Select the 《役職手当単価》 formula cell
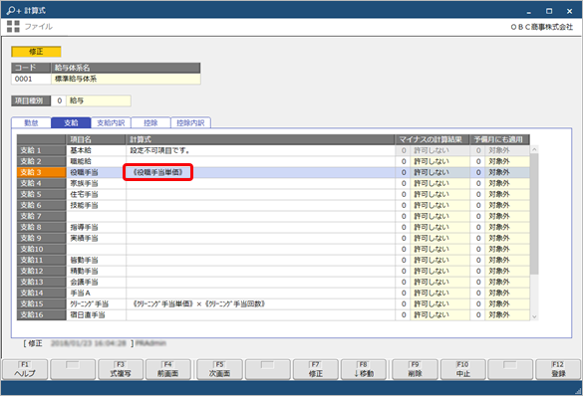583x396 pixels. [260, 172]
